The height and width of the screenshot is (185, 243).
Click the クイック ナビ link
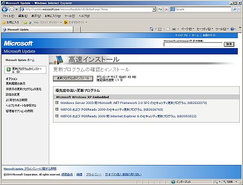[x=181, y=35]
